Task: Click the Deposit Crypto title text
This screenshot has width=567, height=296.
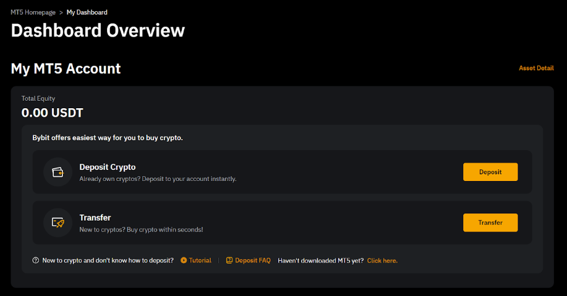Action: [107, 167]
